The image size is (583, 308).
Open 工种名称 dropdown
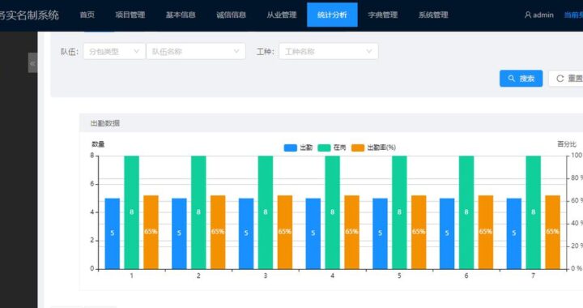329,51
